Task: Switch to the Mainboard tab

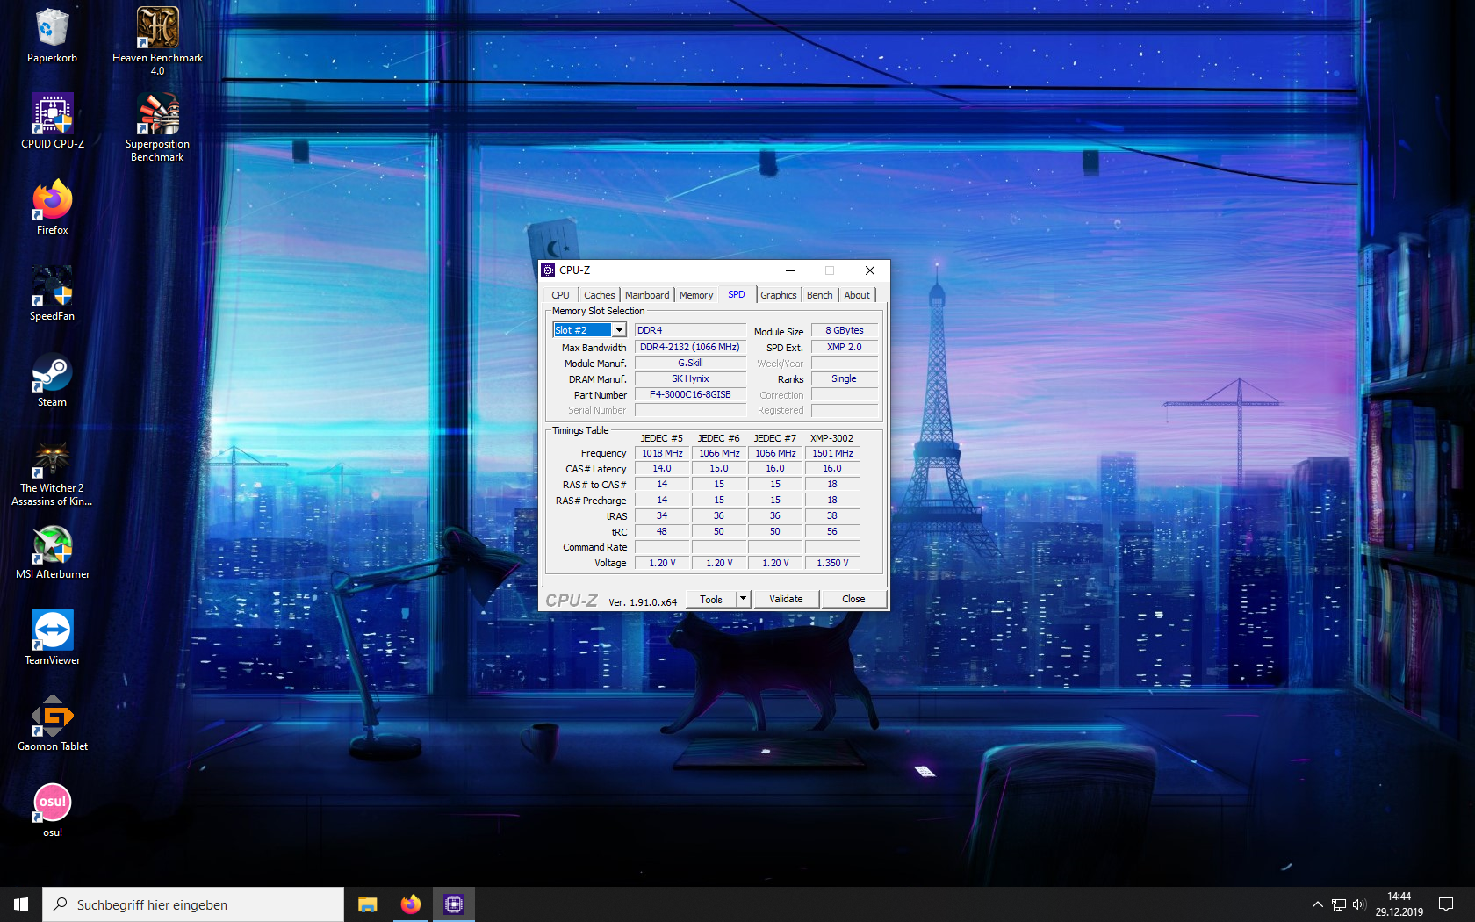Action: point(647,295)
